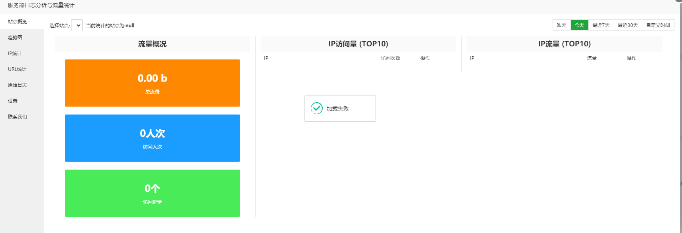Click the green checkmark icon in the popup
The height and width of the screenshot is (233, 682).
click(x=317, y=108)
